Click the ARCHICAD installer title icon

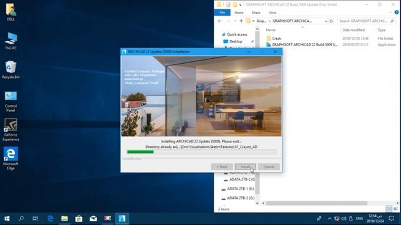[x=124, y=52]
